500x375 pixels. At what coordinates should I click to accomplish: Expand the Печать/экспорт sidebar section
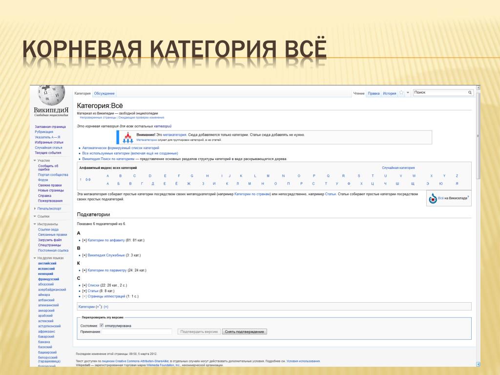click(x=35, y=208)
